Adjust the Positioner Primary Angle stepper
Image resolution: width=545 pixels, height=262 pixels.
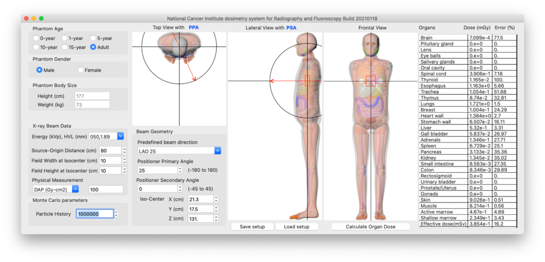click(x=180, y=171)
